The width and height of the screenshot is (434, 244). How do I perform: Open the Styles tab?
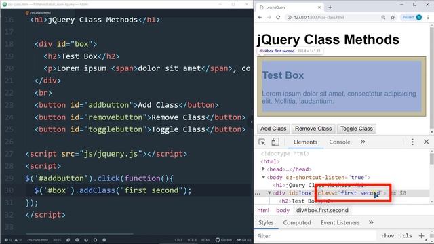click(x=266, y=223)
